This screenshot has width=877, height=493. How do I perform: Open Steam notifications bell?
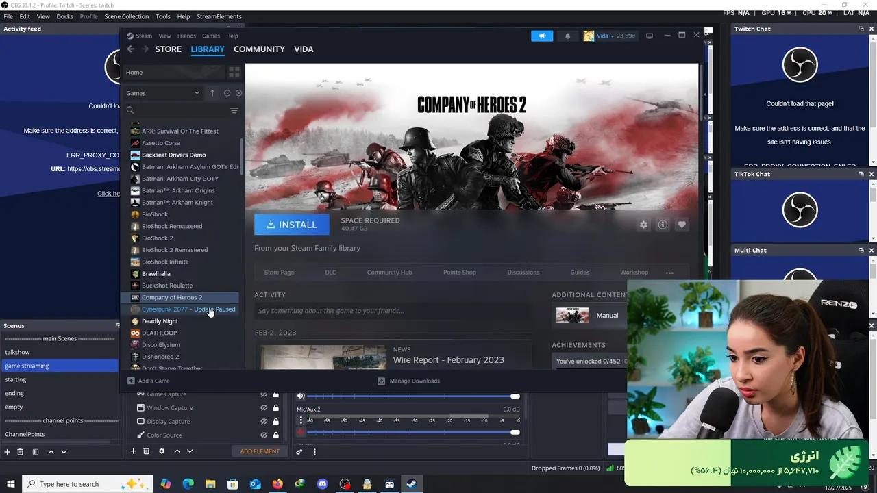(x=567, y=36)
